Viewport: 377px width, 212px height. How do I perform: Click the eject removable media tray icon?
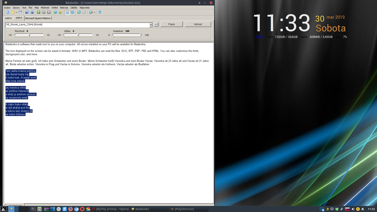tap(363, 209)
